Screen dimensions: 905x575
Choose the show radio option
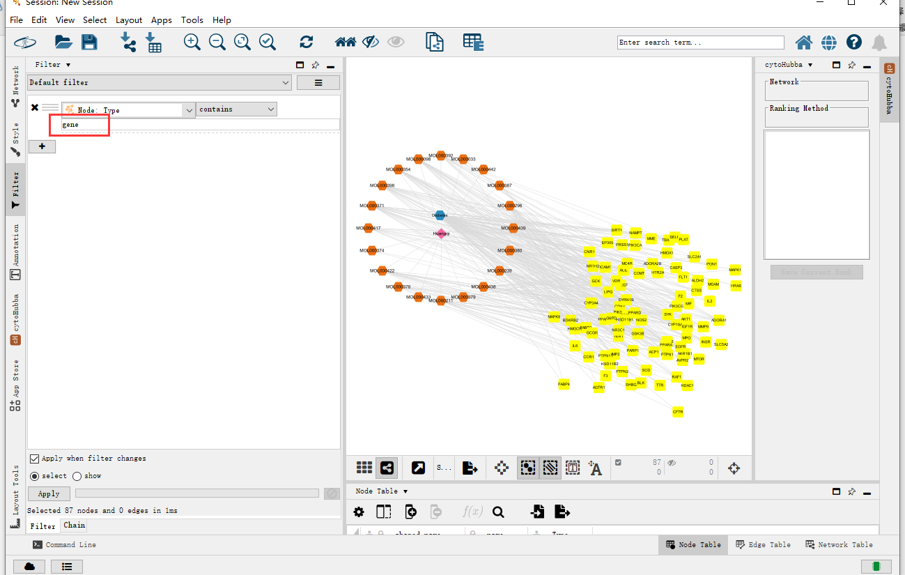click(x=77, y=476)
